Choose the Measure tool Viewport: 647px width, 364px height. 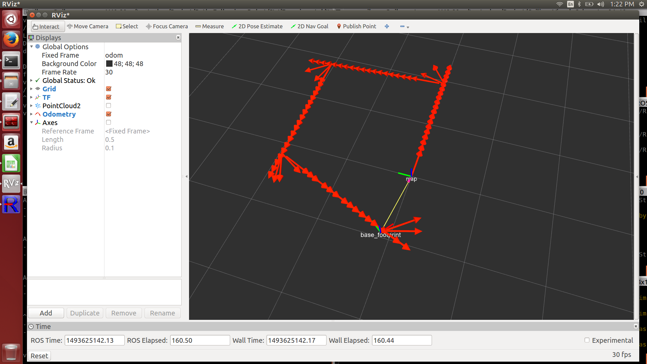coord(209,26)
